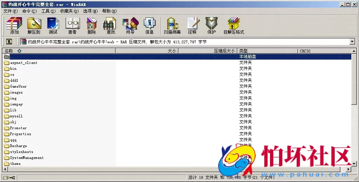The width and height of the screenshot is (359, 182).
Task: Show archive 信息 (Info)
Action: tap(149, 26)
